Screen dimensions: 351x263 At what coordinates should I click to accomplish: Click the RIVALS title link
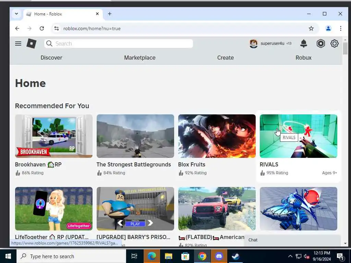(x=269, y=164)
